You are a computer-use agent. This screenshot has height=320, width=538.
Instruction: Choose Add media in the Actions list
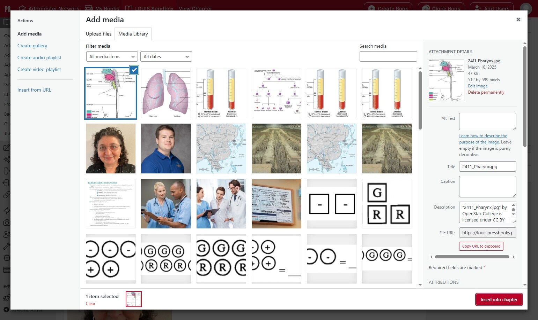(x=30, y=34)
